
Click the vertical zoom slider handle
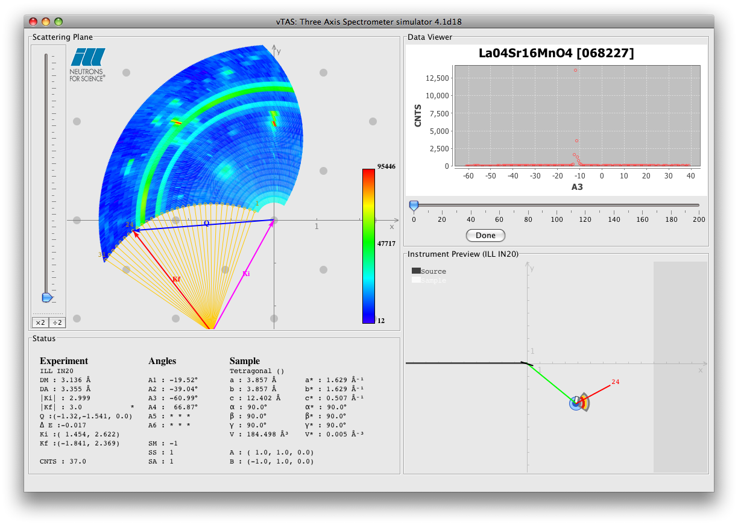tap(46, 297)
